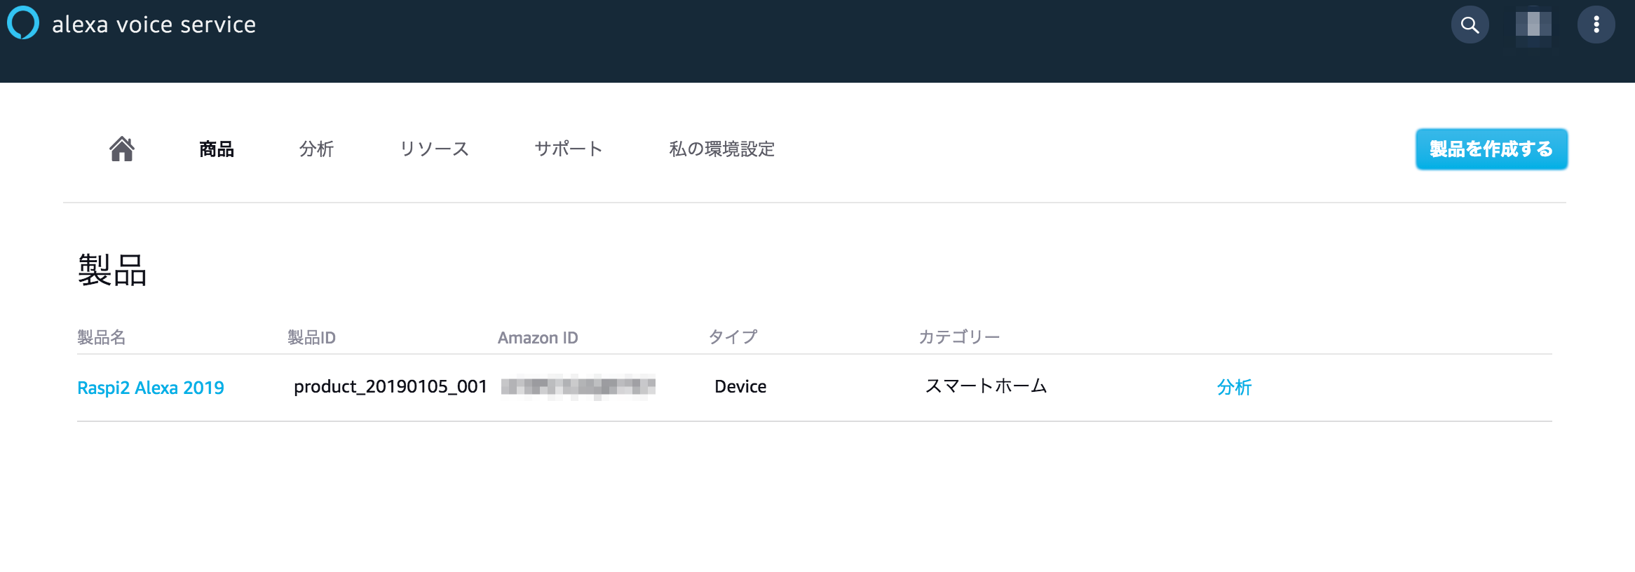Image resolution: width=1635 pixels, height=572 pixels.
Task: Open the search magnifier icon
Action: [x=1470, y=25]
